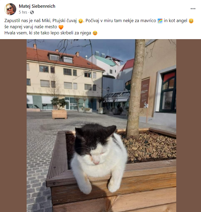Click the orange heart emoji
The image size is (201, 212).
tap(61, 27)
